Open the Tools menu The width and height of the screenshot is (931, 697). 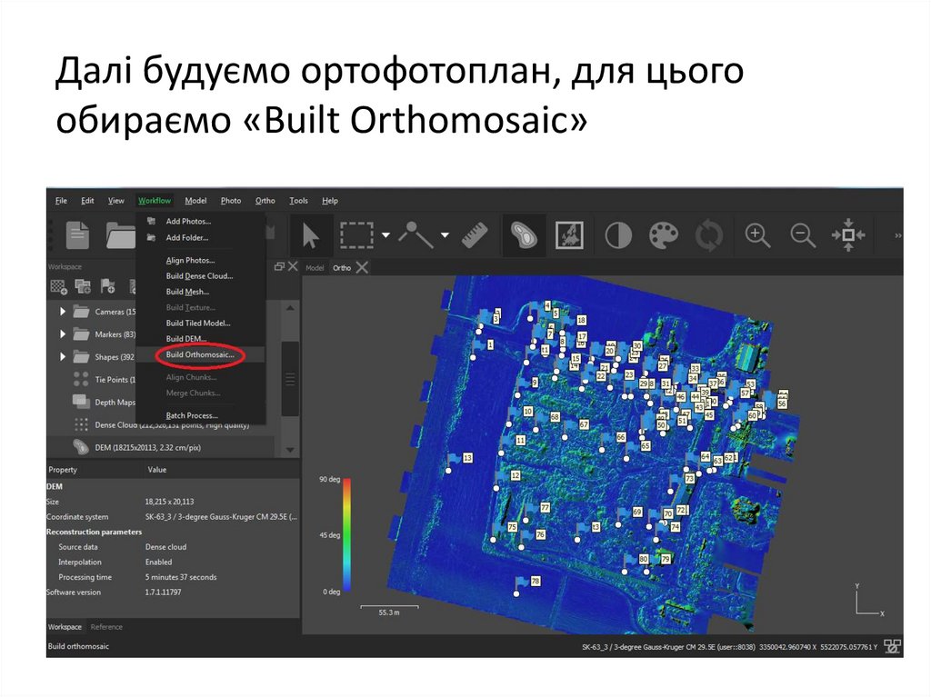click(298, 201)
